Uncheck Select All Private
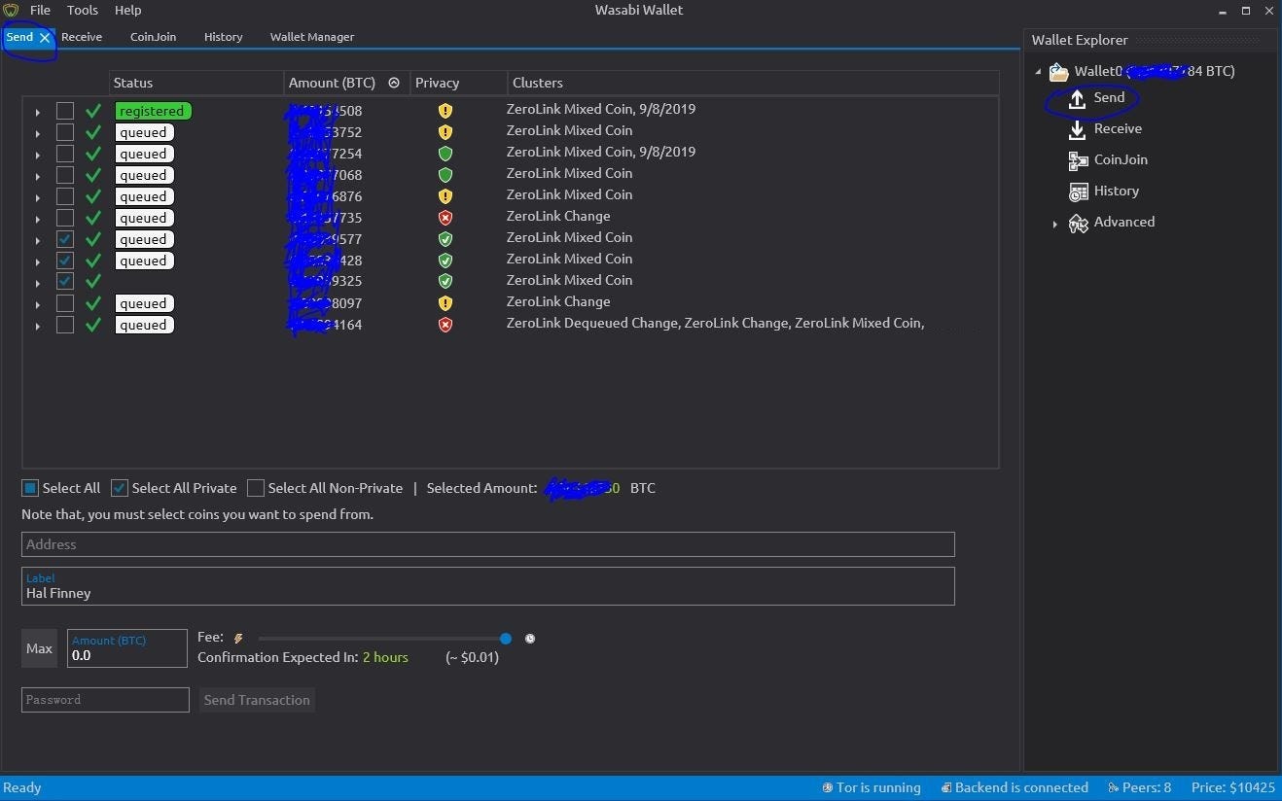The image size is (1282, 801). click(x=120, y=488)
